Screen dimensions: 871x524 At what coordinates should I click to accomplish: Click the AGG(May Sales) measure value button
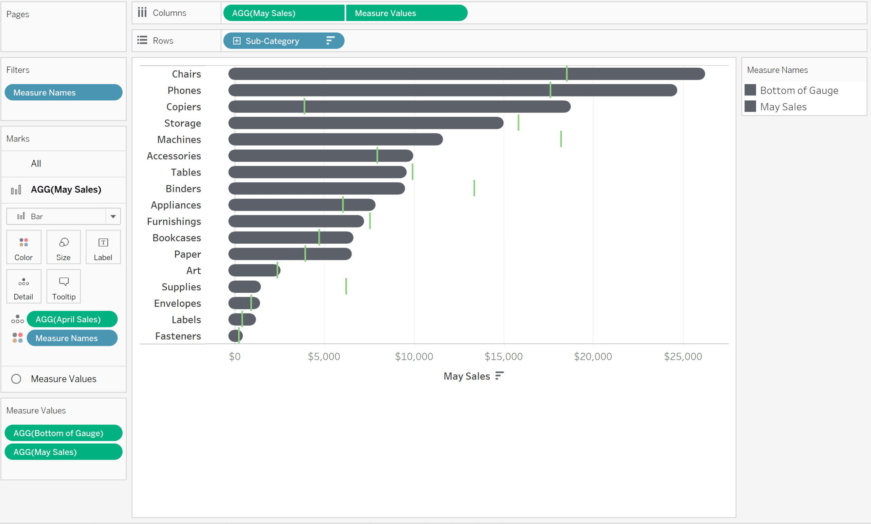coord(62,452)
